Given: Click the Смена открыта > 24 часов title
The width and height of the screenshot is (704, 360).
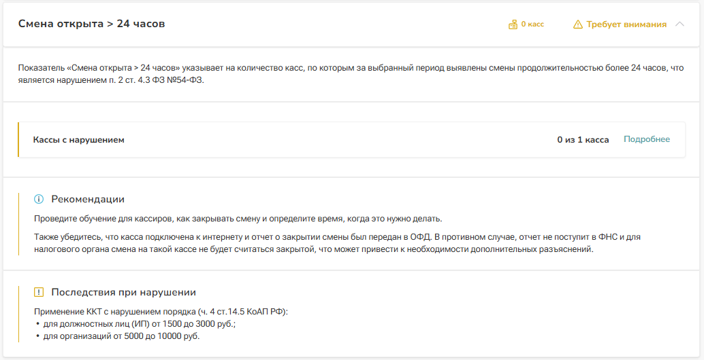Looking at the screenshot, I should click(91, 24).
